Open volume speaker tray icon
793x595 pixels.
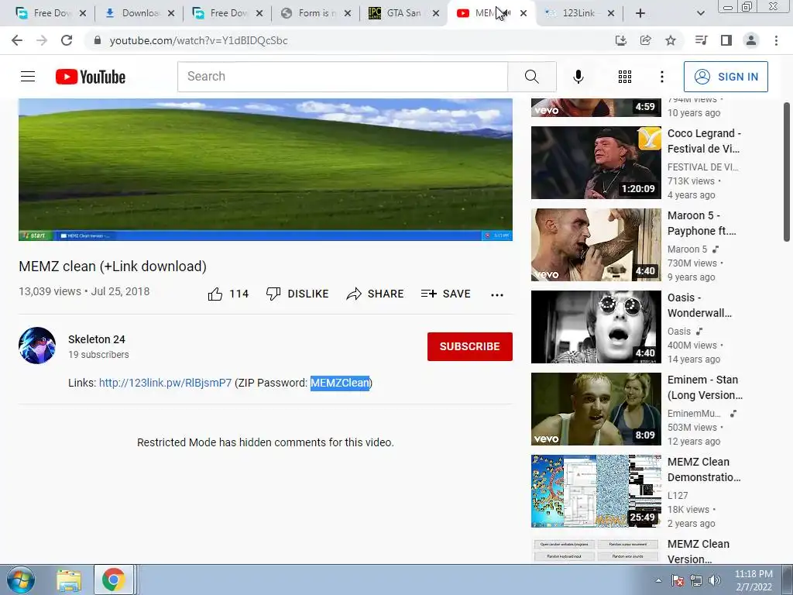[714, 580]
